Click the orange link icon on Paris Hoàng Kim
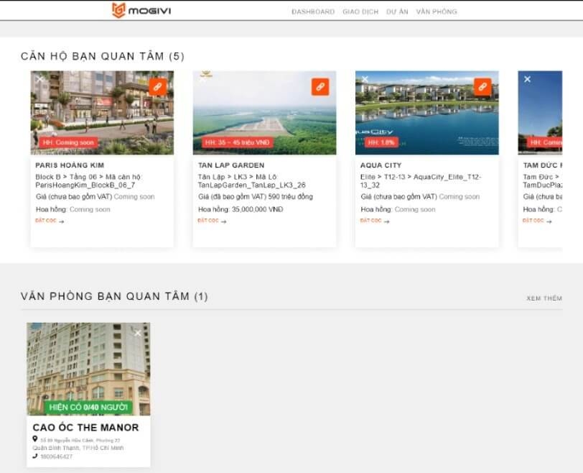 point(158,87)
